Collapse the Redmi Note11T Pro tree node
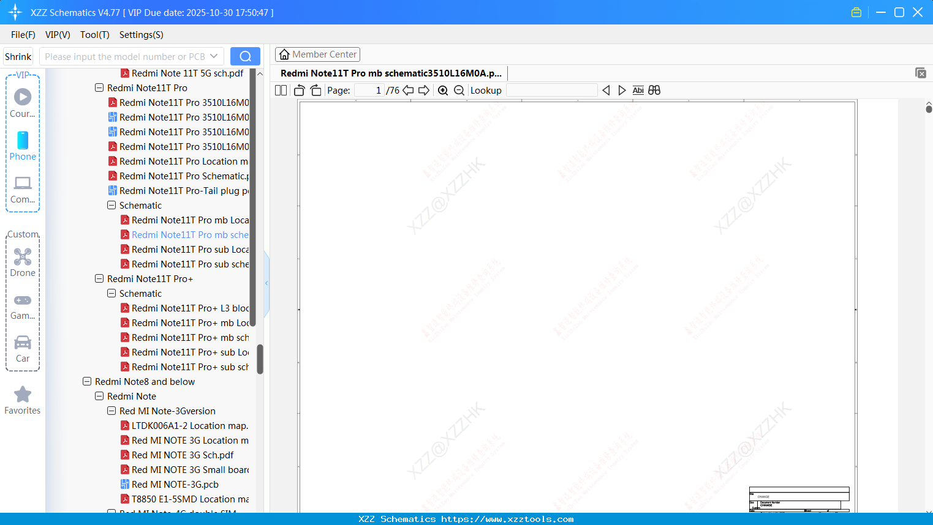933x525 pixels. pos(99,87)
